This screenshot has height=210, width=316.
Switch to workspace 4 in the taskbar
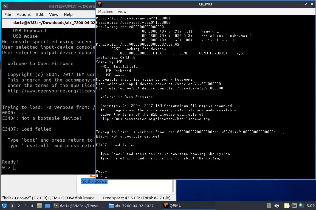(x=32, y=206)
